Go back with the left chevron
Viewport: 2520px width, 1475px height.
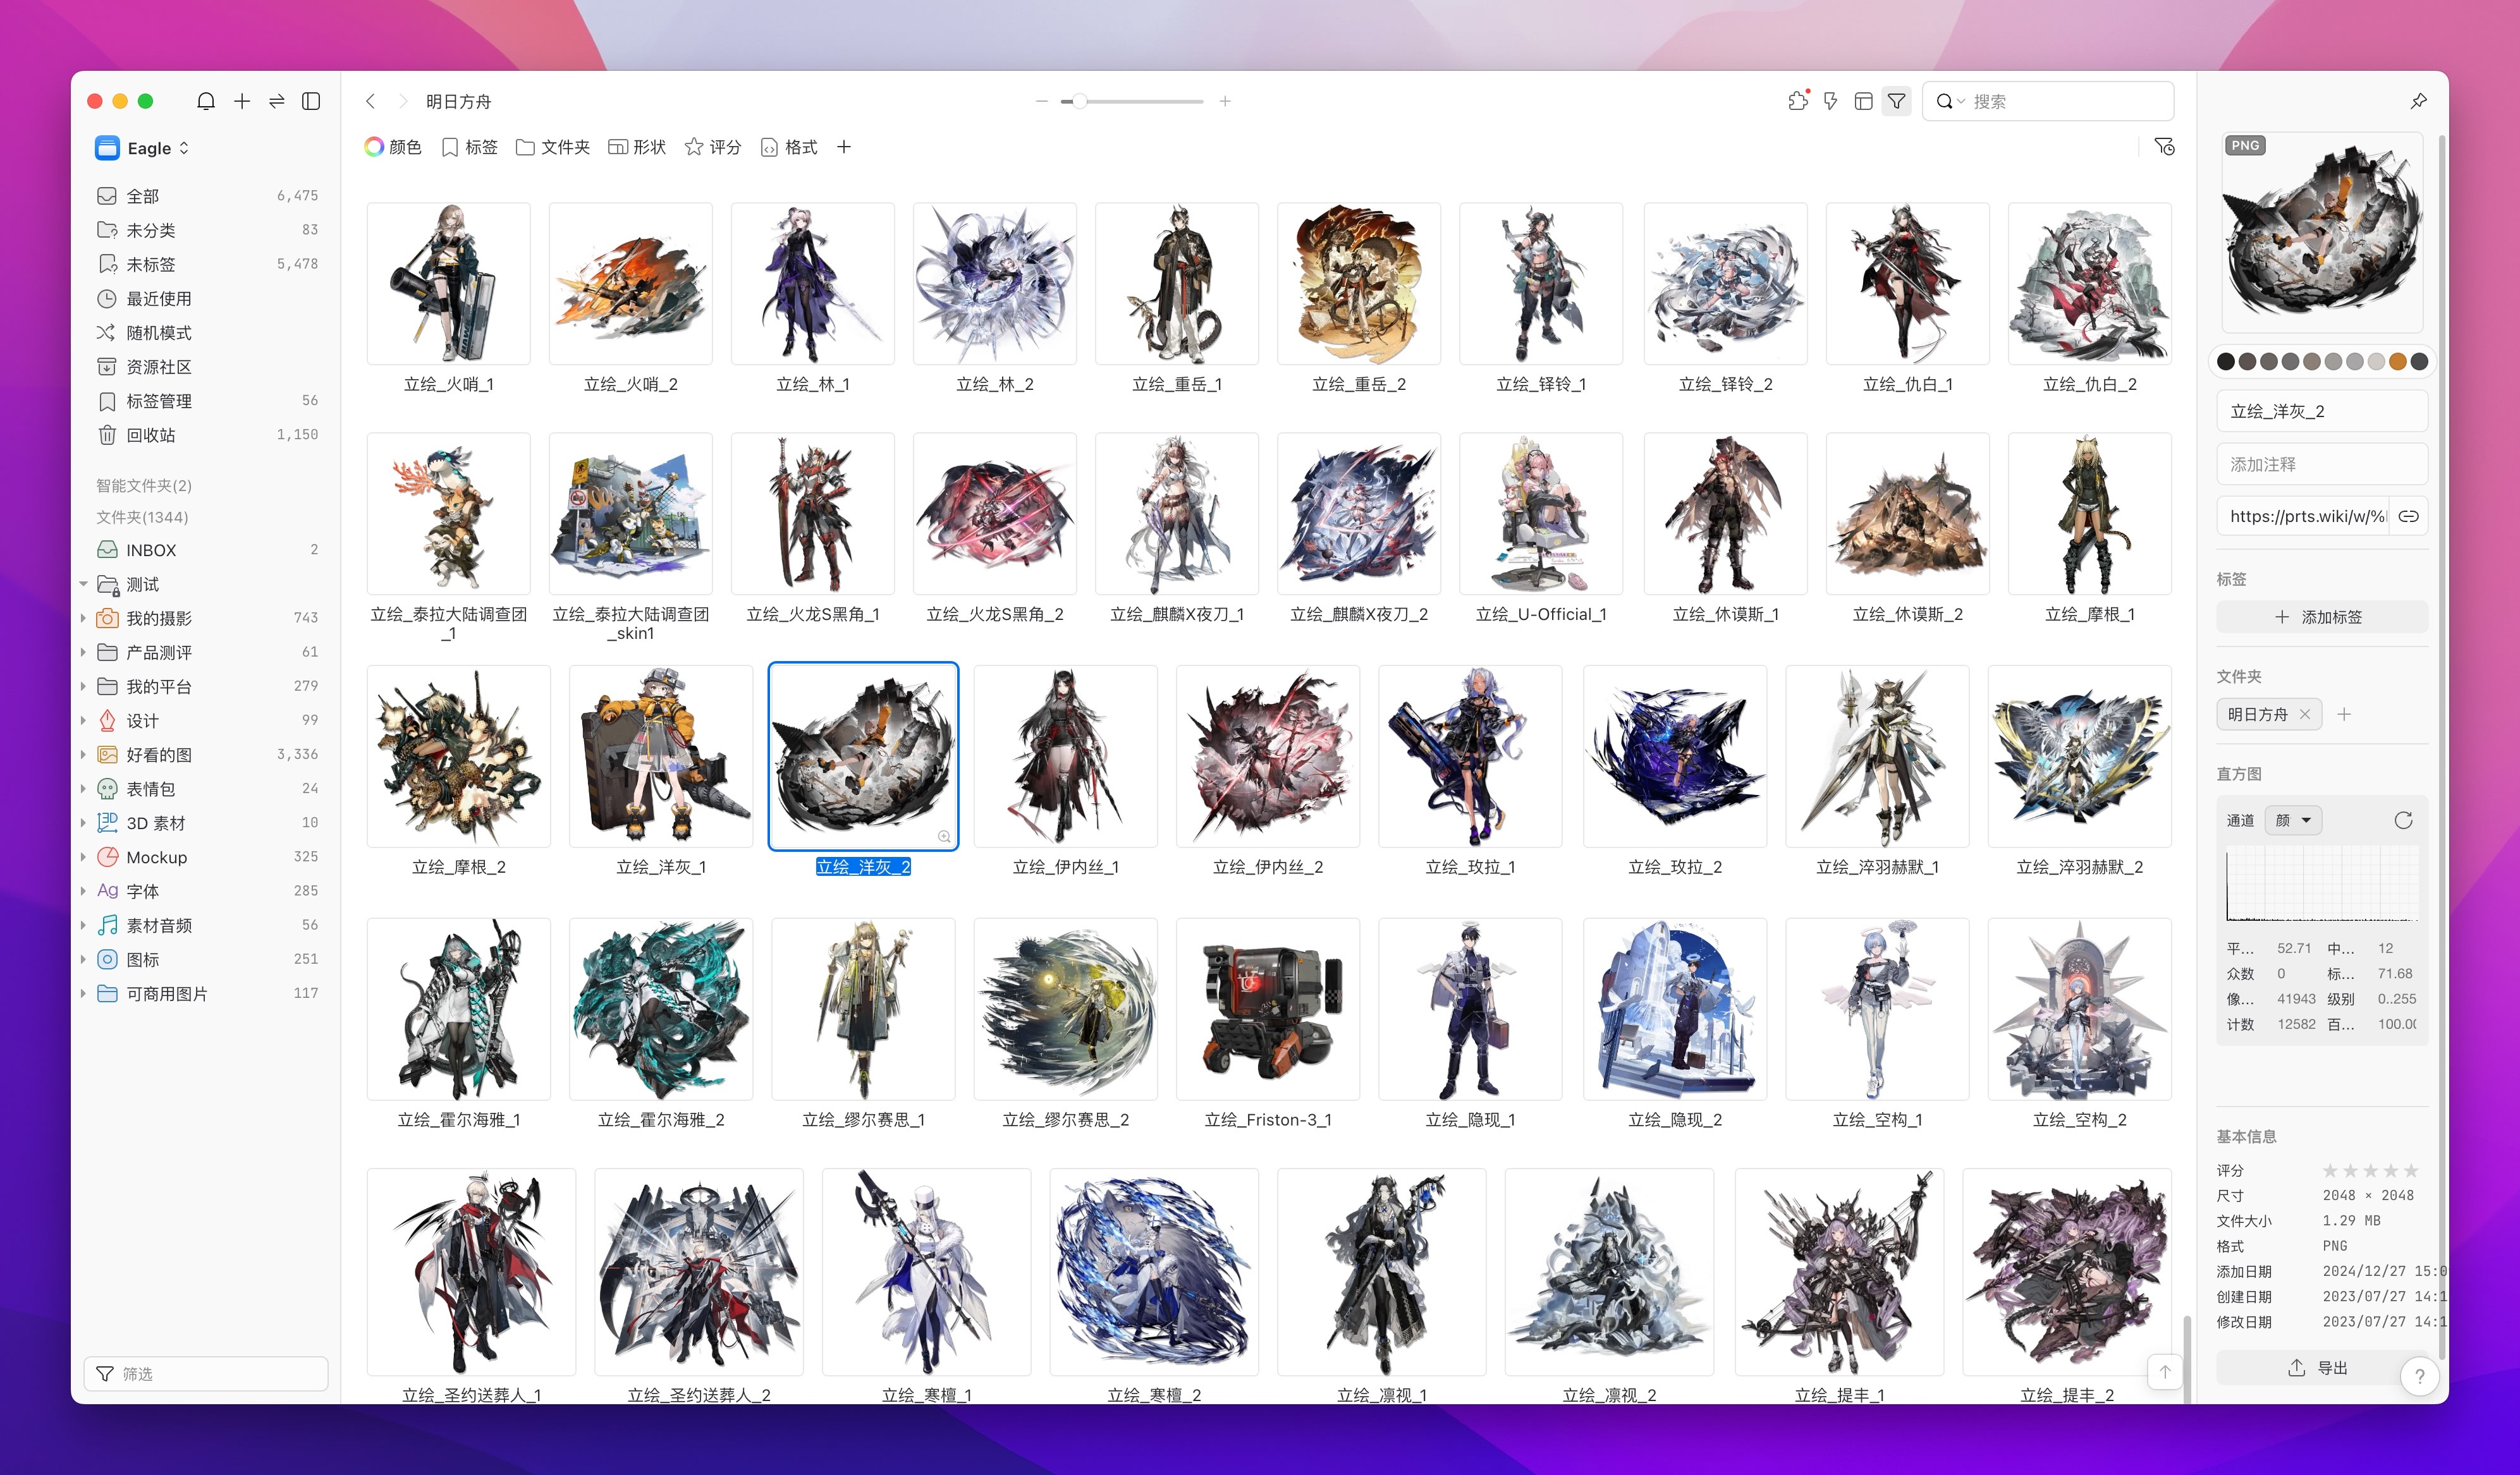(x=371, y=101)
